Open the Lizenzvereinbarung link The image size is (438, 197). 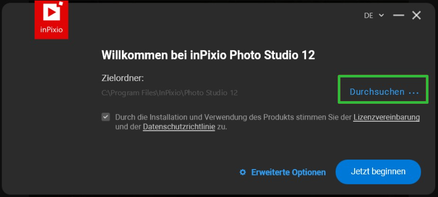387,117
